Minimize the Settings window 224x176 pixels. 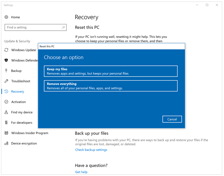click(x=197, y=5)
